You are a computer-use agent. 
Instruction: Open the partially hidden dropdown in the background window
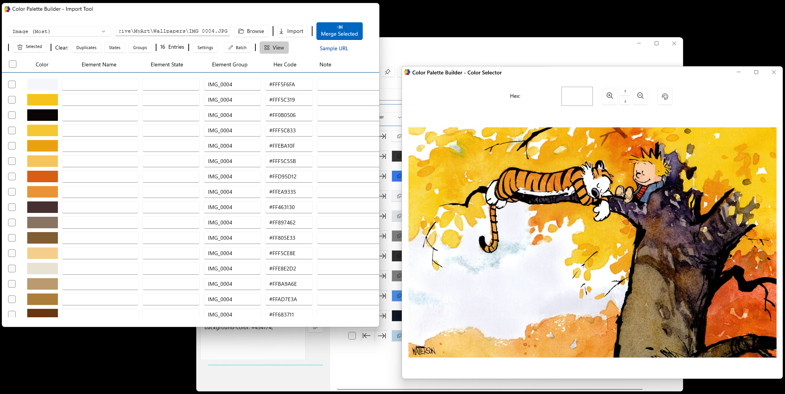coord(390,117)
